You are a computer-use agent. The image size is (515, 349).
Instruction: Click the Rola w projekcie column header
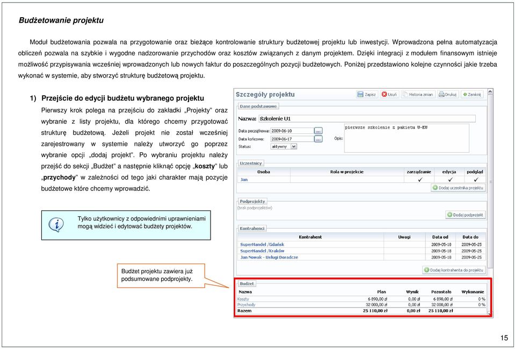coord(347,172)
